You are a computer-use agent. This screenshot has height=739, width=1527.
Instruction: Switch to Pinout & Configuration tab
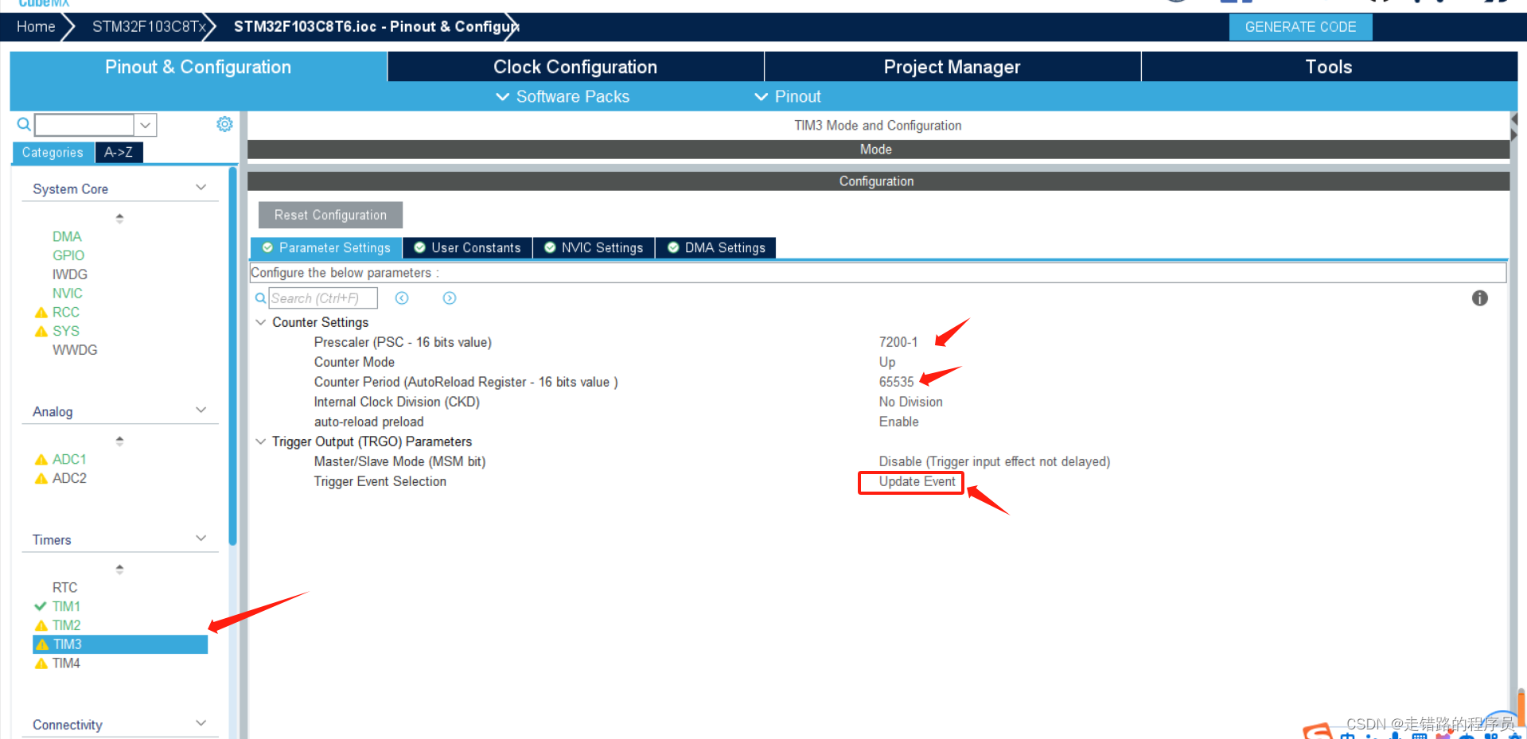point(198,67)
